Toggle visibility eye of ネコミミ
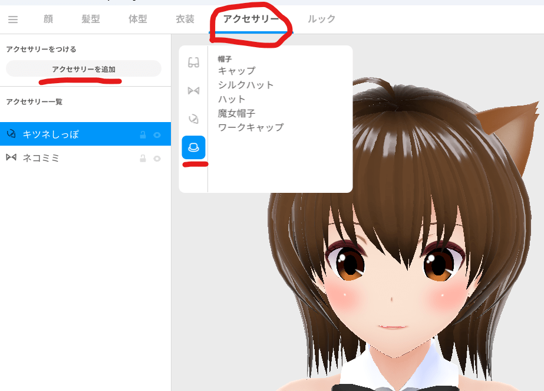The image size is (544, 391). (x=157, y=159)
